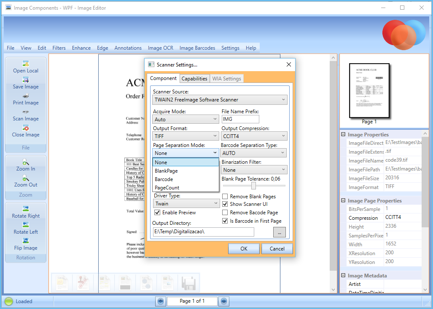Open a local file with Open Local icon
433x309 pixels.
(26, 64)
